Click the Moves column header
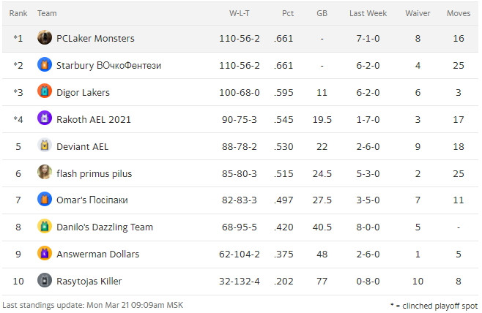Image resolution: width=482 pixels, height=313 pixels. coord(459,13)
